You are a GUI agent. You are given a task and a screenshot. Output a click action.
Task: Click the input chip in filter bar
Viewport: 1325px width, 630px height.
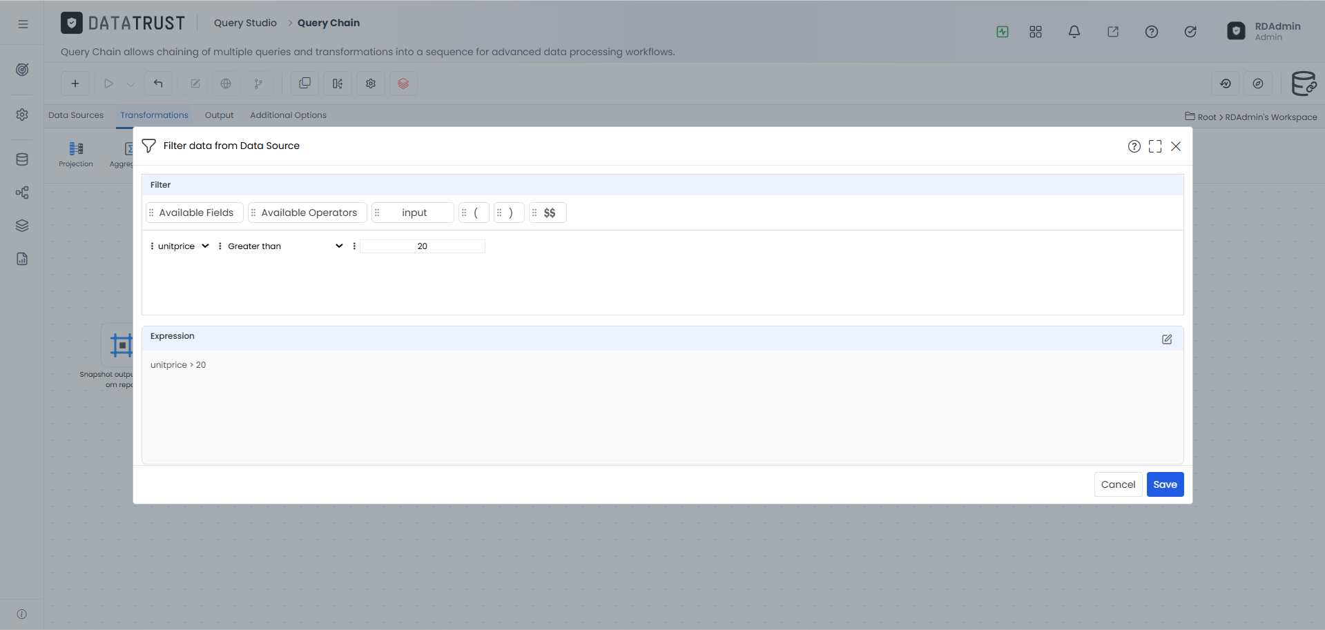click(x=413, y=213)
